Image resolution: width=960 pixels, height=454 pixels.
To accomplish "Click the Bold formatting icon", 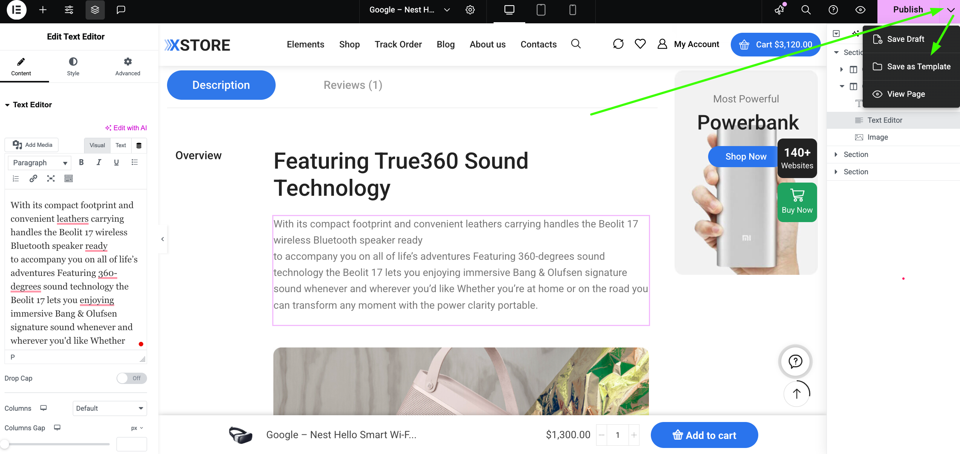I will 81,163.
